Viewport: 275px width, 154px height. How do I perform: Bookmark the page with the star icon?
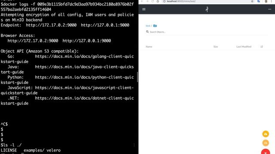(252, 1)
